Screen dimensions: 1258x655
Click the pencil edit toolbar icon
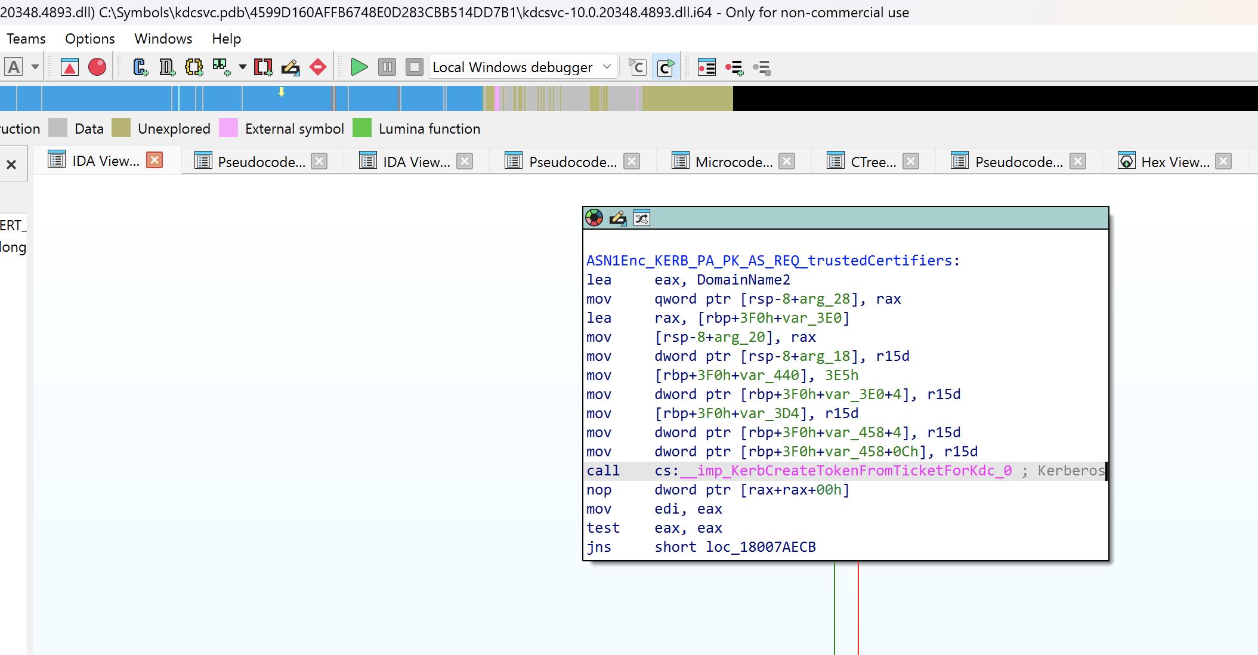[290, 67]
